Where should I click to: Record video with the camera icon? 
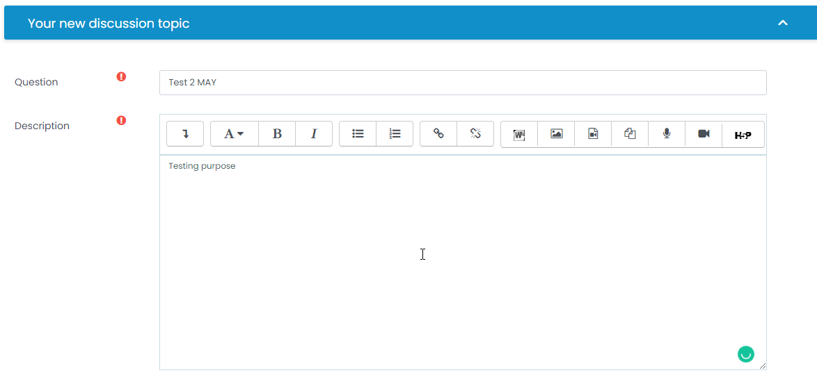point(704,134)
